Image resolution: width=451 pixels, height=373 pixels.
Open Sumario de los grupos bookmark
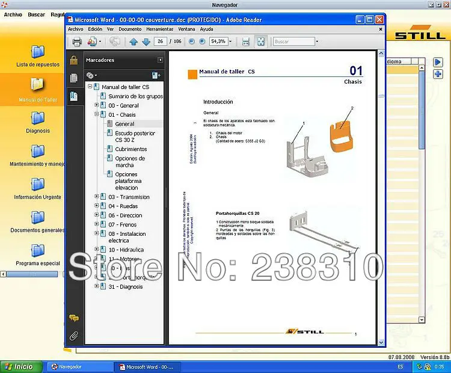(x=135, y=96)
